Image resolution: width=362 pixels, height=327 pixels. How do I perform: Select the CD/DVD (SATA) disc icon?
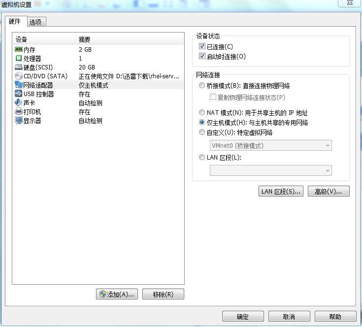[19, 76]
